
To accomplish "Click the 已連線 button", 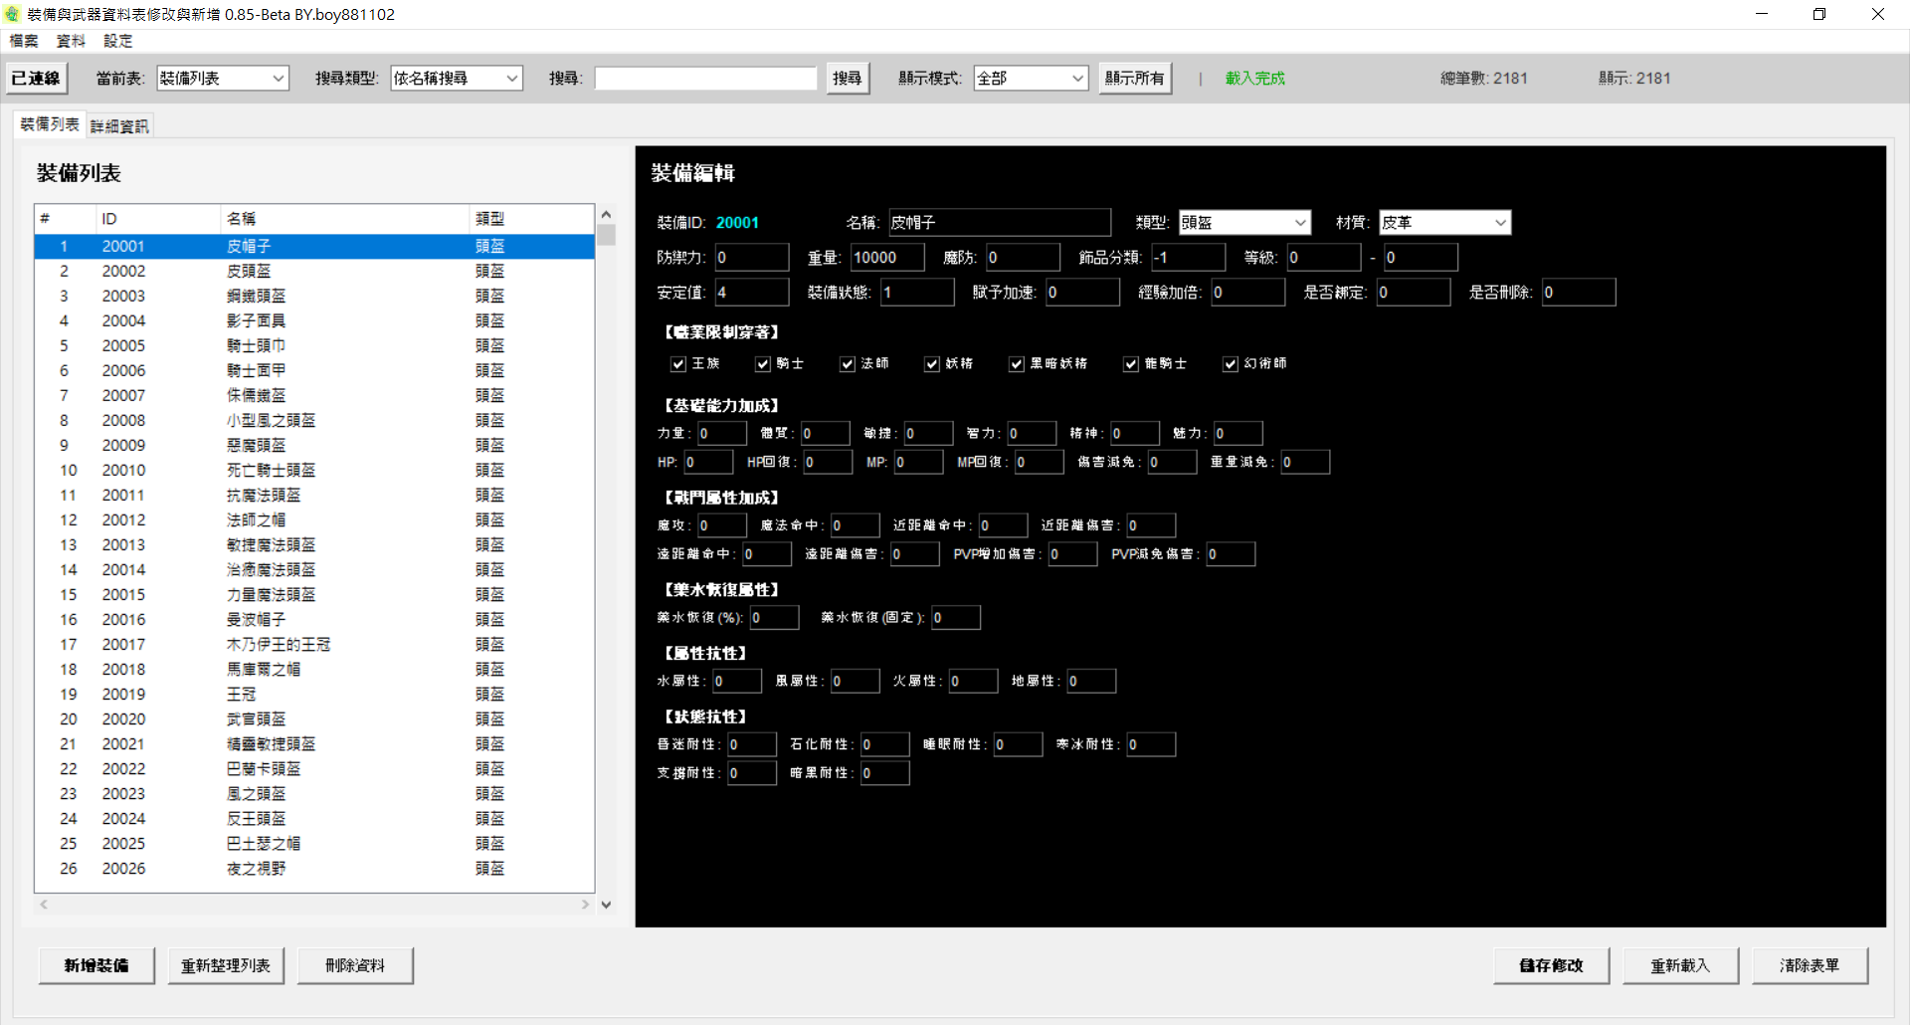I will point(36,78).
